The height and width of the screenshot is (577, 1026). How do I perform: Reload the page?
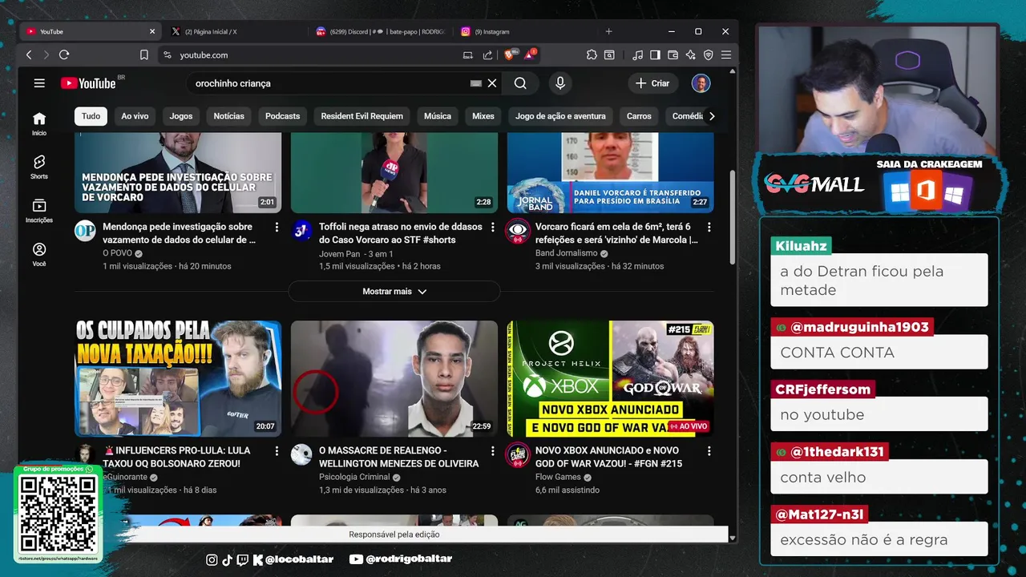click(64, 55)
